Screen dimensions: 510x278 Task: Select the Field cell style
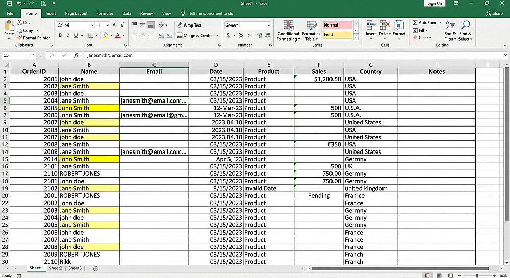point(337,34)
